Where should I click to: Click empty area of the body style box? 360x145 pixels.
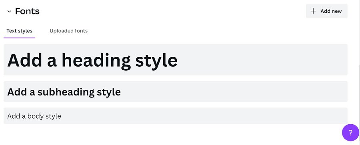coord(204,116)
